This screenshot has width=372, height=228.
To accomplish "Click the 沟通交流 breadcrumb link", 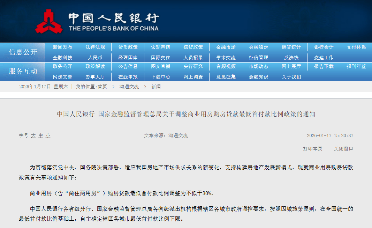I will point(129,87).
